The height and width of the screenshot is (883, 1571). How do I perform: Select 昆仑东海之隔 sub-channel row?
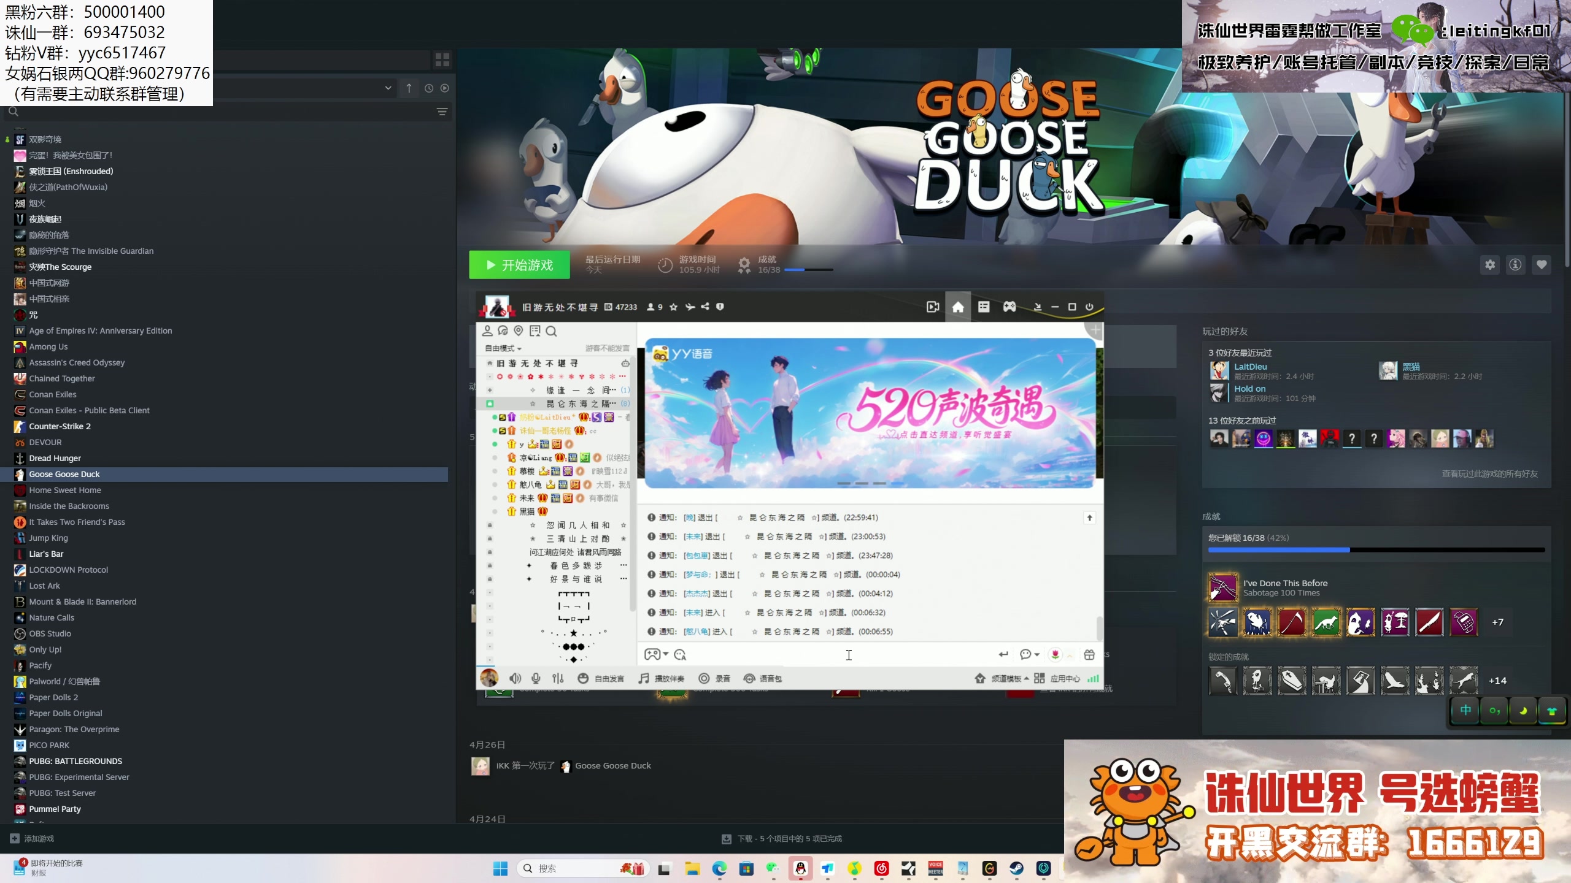pyautogui.click(x=555, y=403)
